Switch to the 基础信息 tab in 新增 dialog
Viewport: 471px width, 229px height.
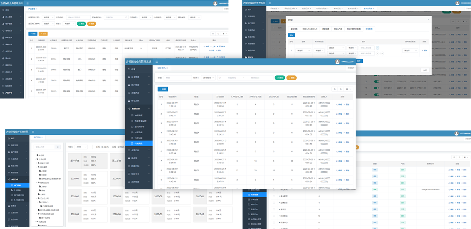(293, 29)
